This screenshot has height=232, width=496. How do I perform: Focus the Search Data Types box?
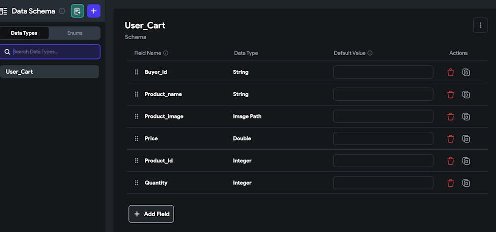pos(55,52)
